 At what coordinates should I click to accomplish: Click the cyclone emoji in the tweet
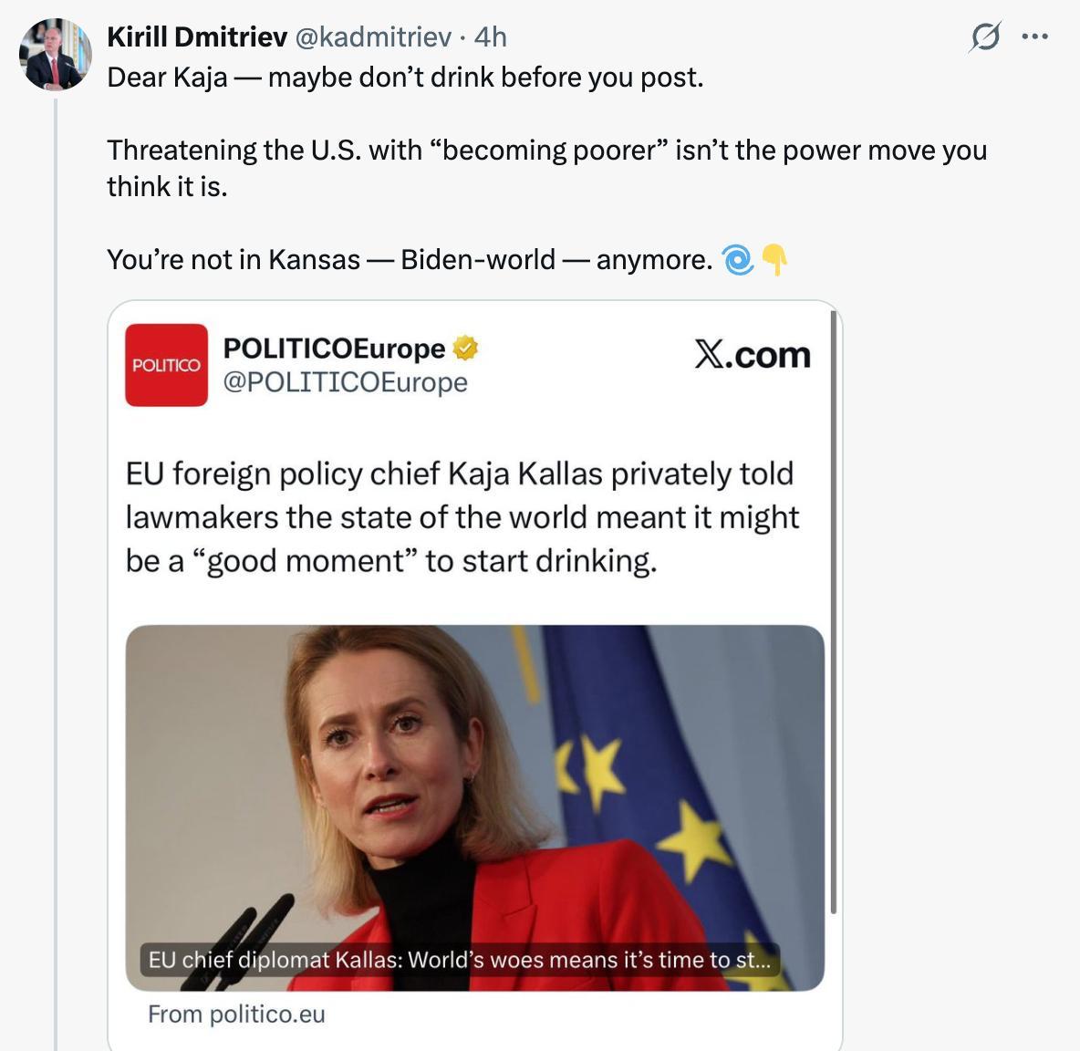[737, 260]
